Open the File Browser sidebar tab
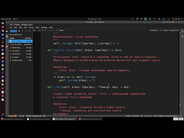This screenshot has height=138, width=184. pos(7,31)
